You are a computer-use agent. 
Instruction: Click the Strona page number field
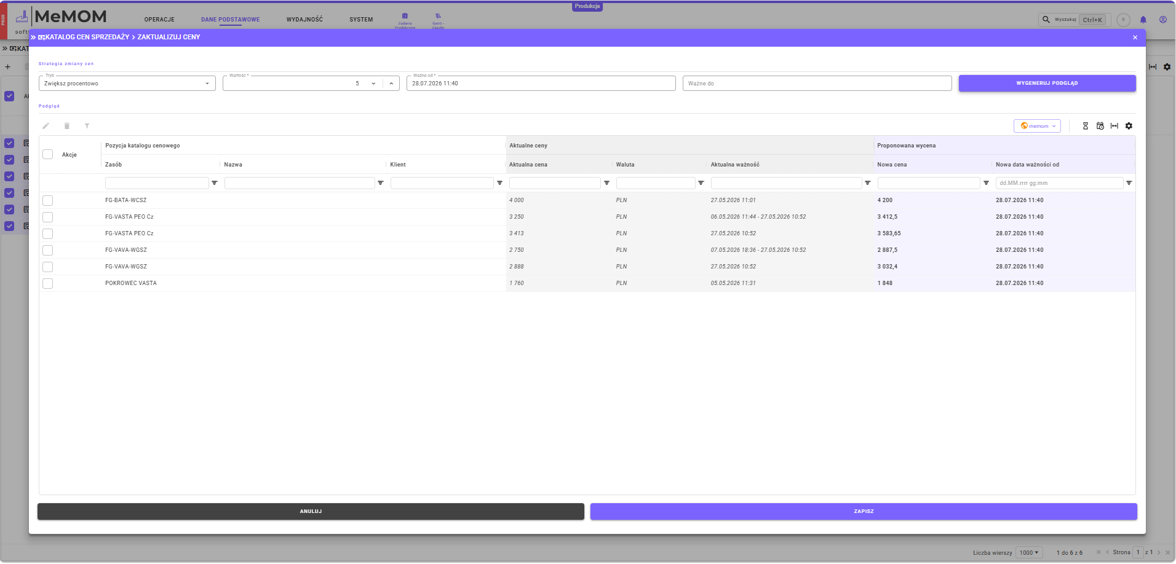[x=1138, y=552]
